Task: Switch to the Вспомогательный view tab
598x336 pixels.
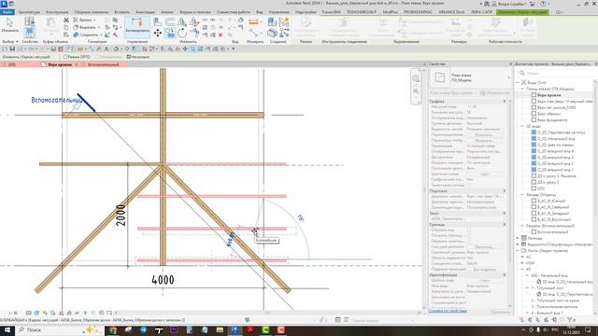Action: [x=104, y=64]
